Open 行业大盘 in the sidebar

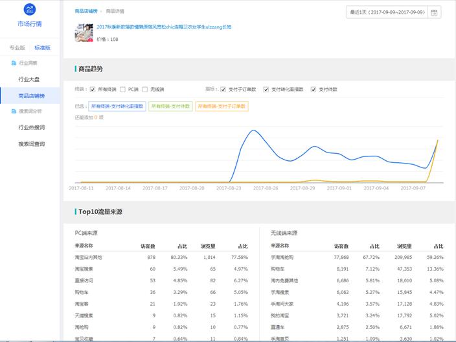pos(28,79)
